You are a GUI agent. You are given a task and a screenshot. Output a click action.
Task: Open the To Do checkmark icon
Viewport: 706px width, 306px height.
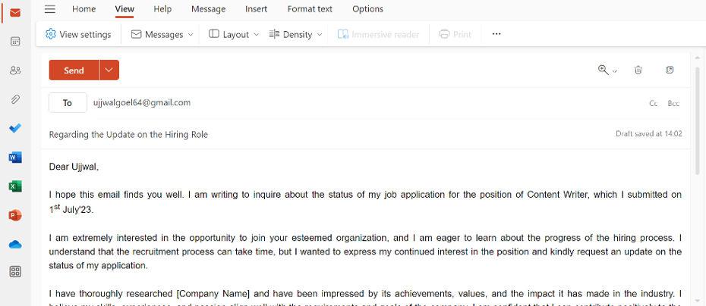[15, 128]
